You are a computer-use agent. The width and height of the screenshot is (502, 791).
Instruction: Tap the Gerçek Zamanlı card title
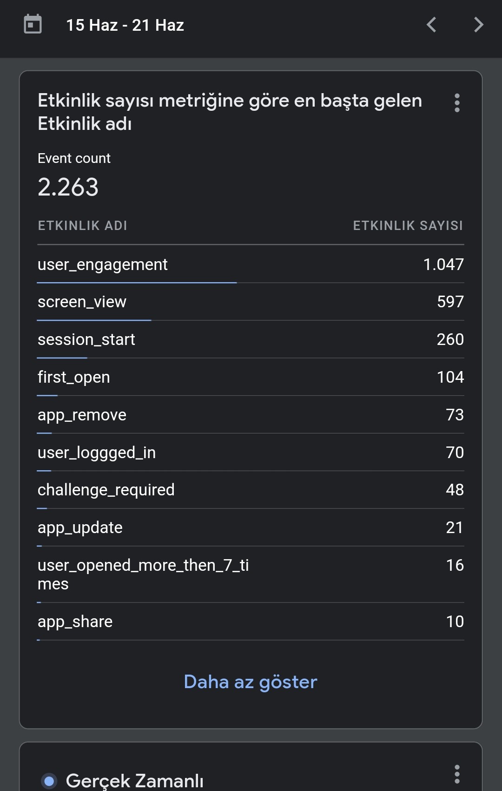tap(135, 781)
